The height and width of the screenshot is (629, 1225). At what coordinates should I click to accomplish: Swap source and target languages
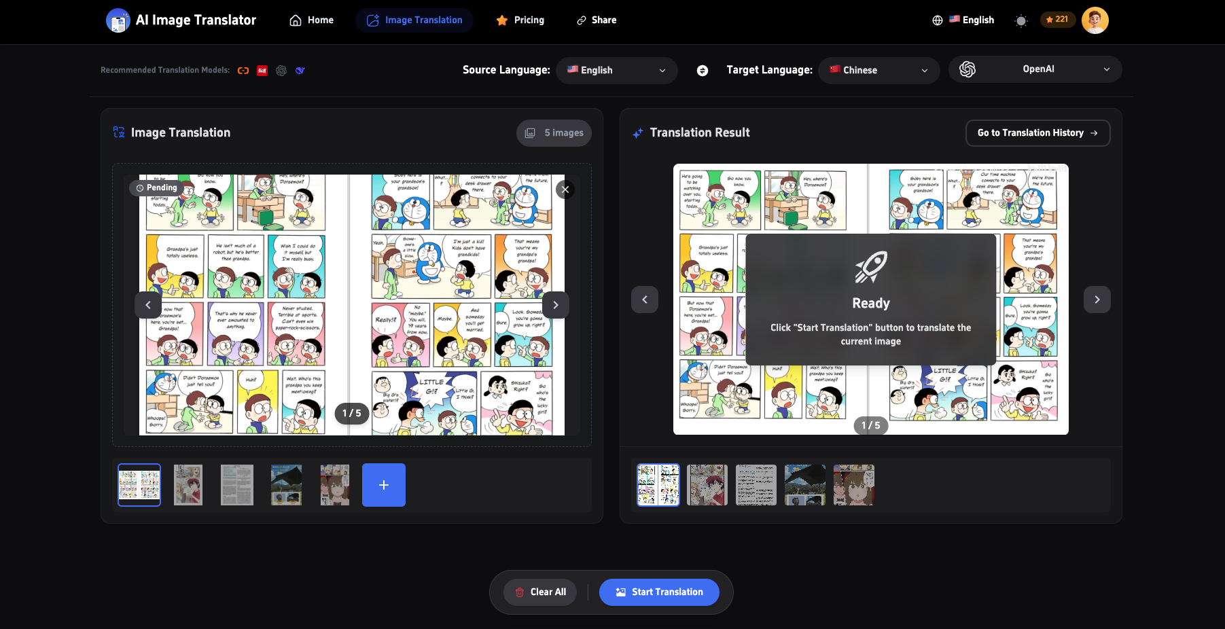(703, 71)
